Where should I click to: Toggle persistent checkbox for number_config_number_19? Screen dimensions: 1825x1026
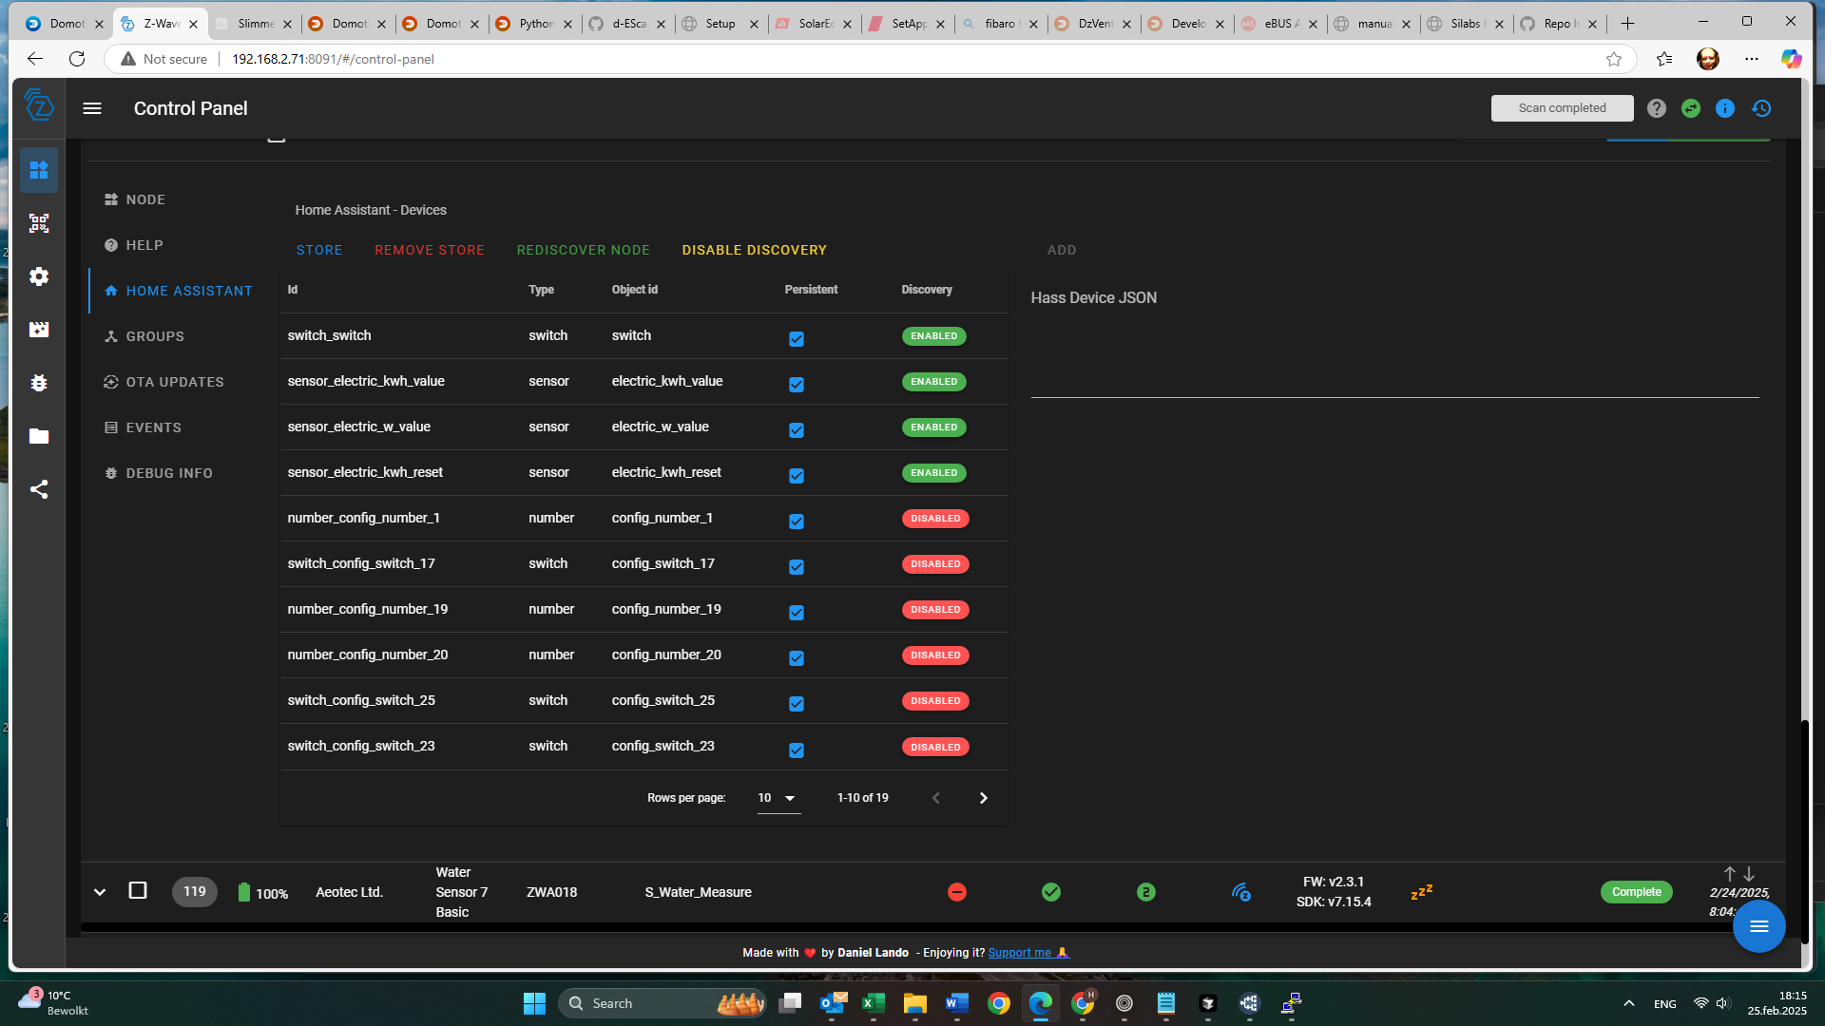click(x=797, y=613)
